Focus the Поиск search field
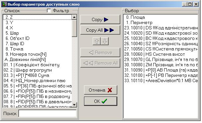The width and height of the screenshot is (202, 123). pos(48,113)
